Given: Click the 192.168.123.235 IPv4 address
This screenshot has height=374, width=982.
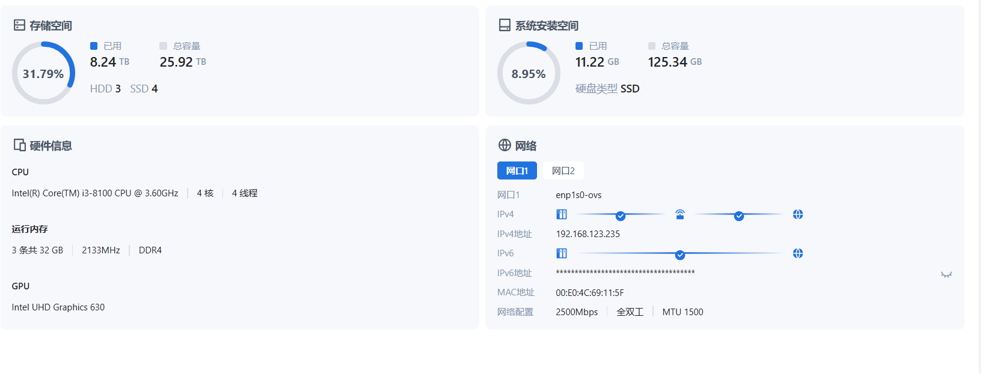Looking at the screenshot, I should click(x=588, y=234).
